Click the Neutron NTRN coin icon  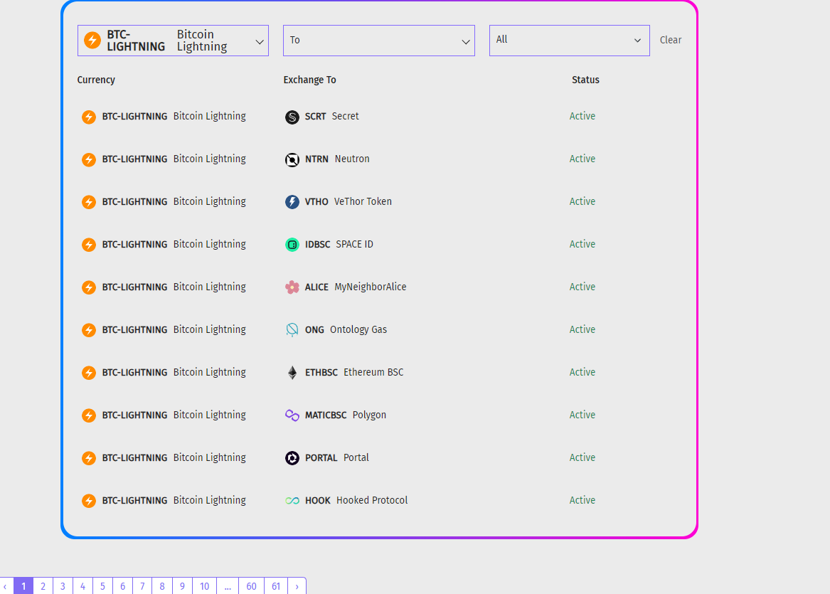coord(292,160)
